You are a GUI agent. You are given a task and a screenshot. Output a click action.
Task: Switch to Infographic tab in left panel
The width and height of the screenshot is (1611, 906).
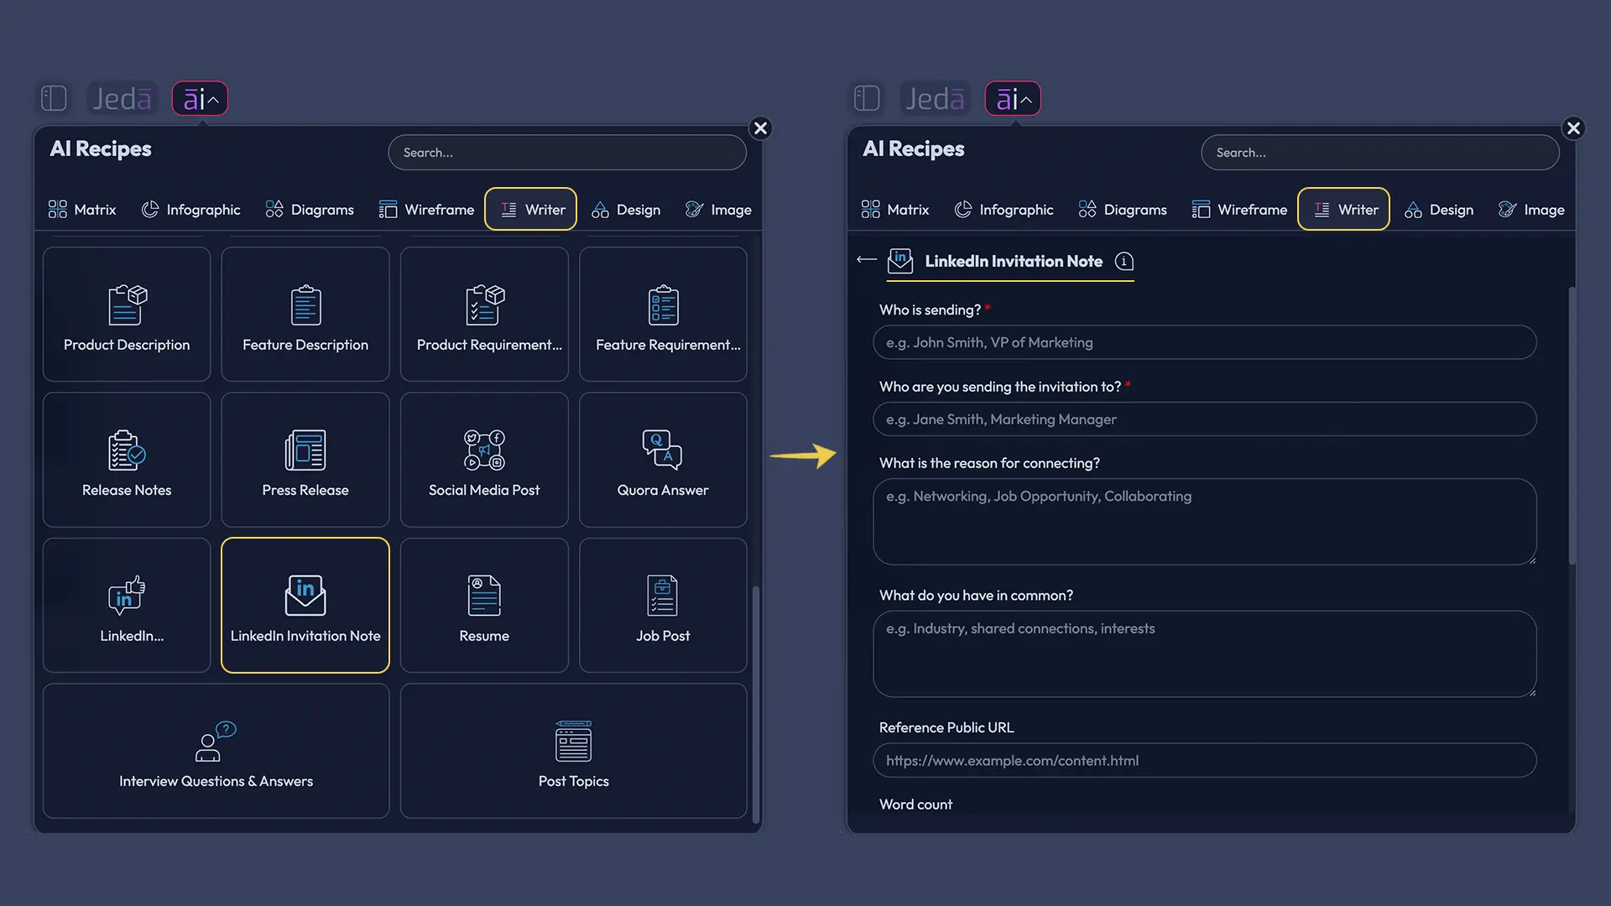pyautogui.click(x=191, y=209)
